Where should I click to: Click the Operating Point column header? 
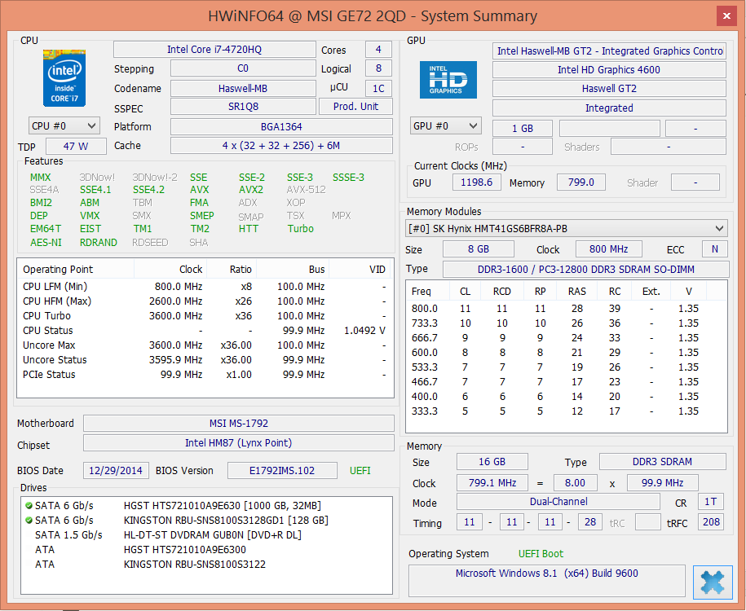pyautogui.click(x=76, y=269)
